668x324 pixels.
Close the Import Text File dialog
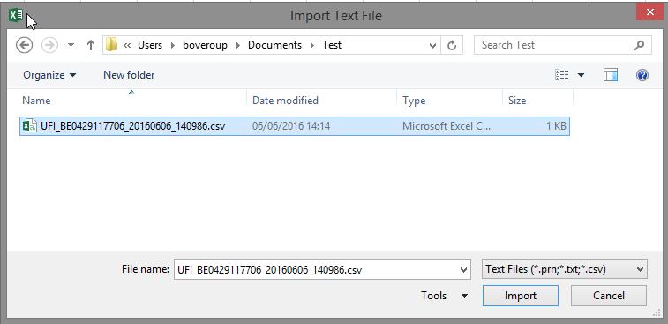point(649,12)
